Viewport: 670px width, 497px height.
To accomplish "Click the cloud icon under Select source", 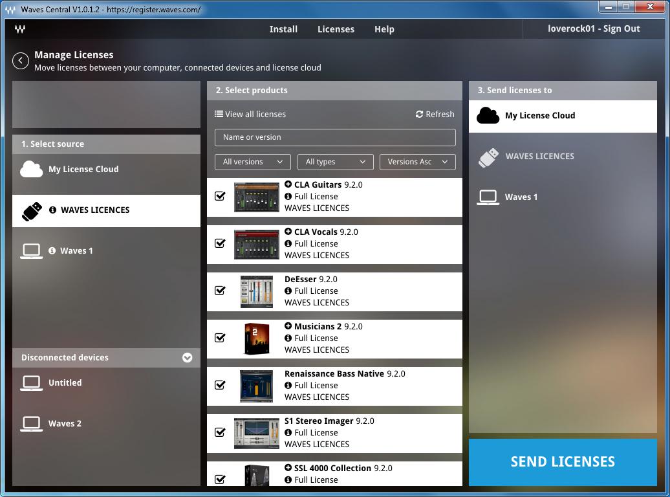I will click(x=31, y=170).
